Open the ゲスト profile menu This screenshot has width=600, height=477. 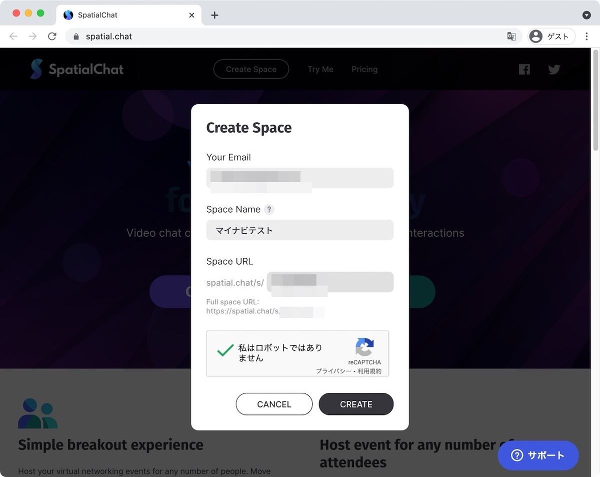(x=551, y=37)
